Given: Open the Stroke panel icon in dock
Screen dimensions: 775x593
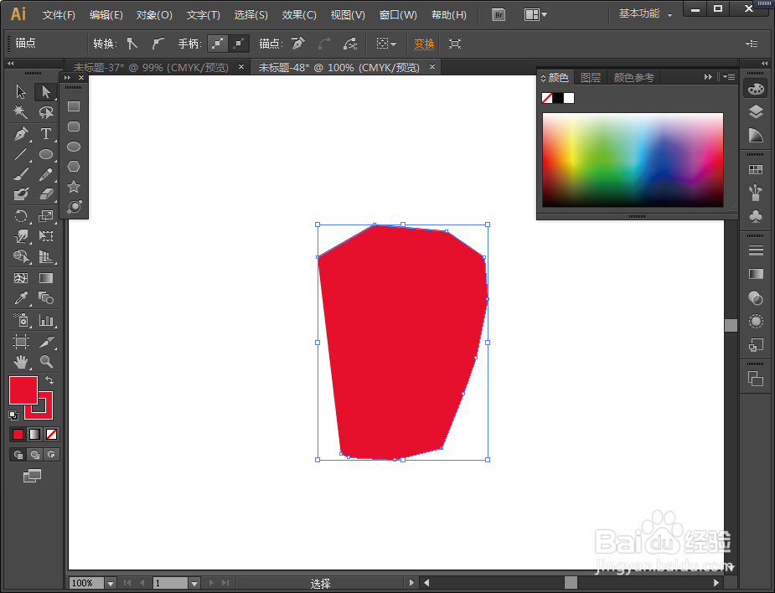Looking at the screenshot, I should click(x=755, y=250).
